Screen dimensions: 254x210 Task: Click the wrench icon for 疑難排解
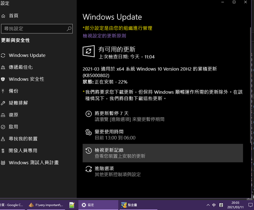pyautogui.click(x=3, y=103)
